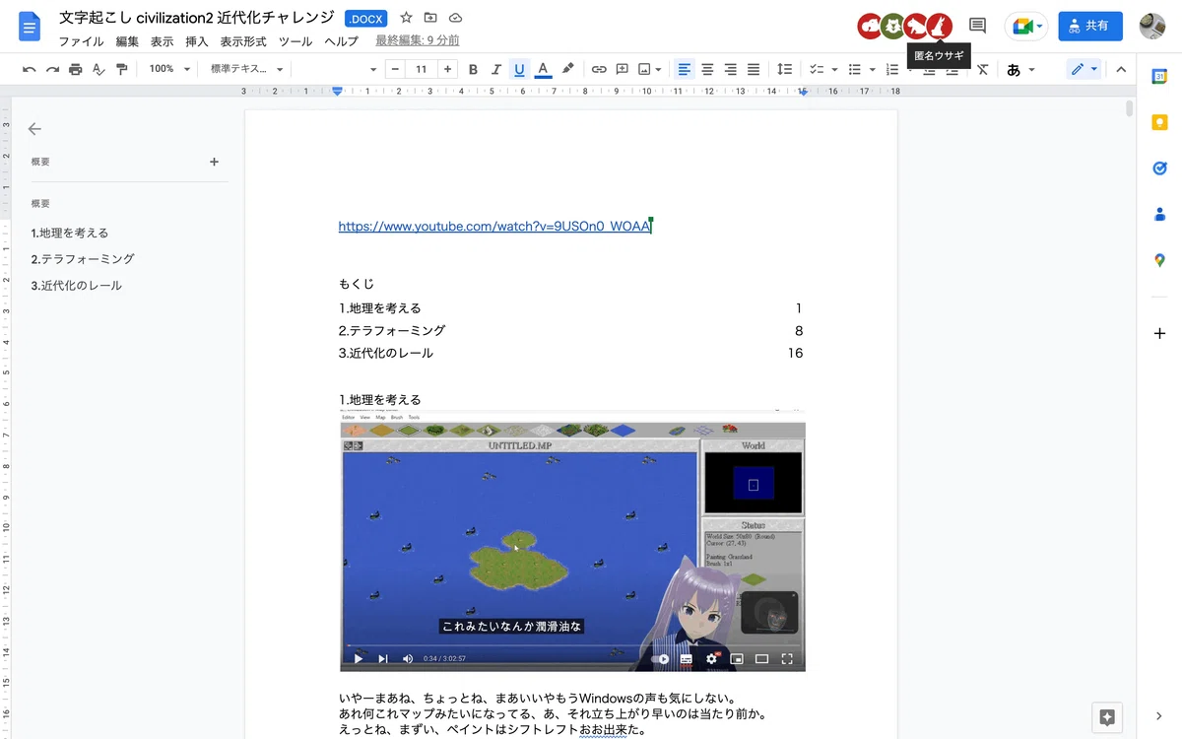Open the editing mode pencil dropdown
The image size is (1182, 739).
pos(1084,69)
